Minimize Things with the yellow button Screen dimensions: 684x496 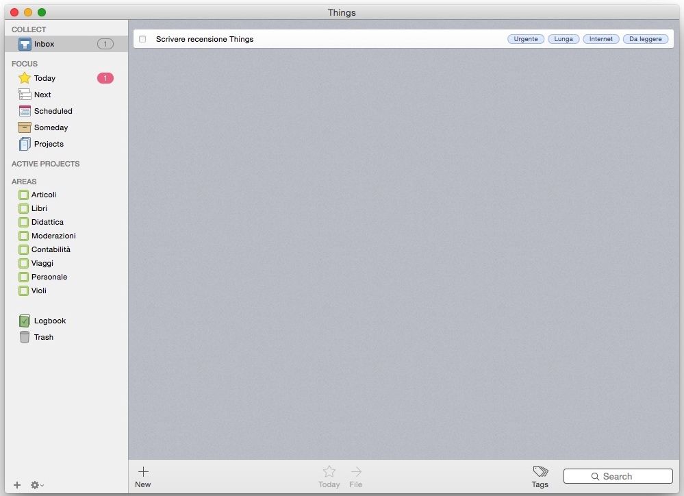[x=28, y=12]
